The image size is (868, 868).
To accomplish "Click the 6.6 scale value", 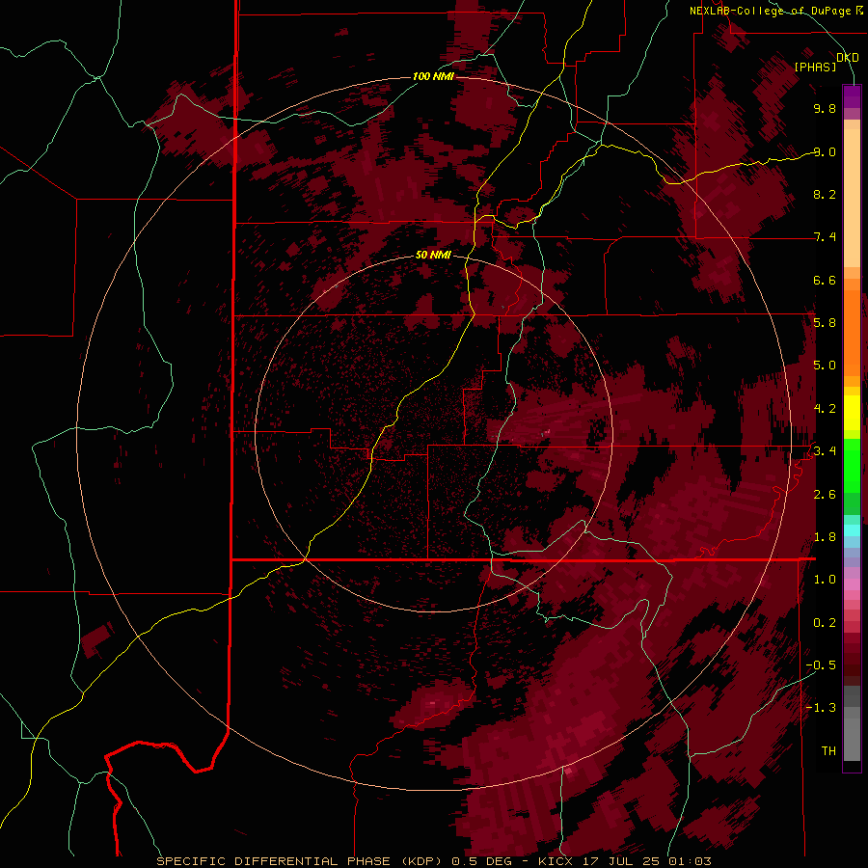I will pyautogui.click(x=825, y=280).
